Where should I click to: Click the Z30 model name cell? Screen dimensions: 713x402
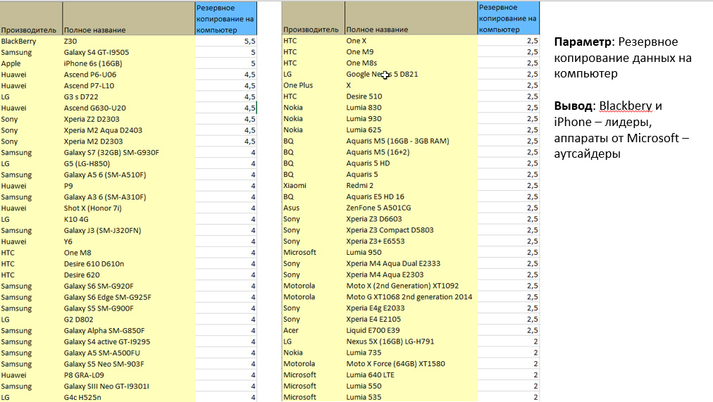click(x=129, y=42)
